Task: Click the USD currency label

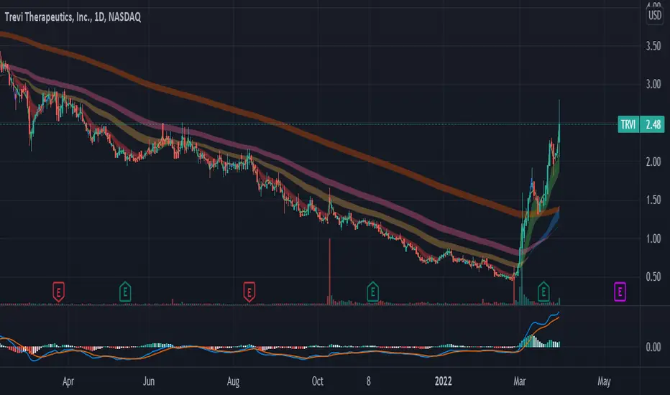Action: 655,16
